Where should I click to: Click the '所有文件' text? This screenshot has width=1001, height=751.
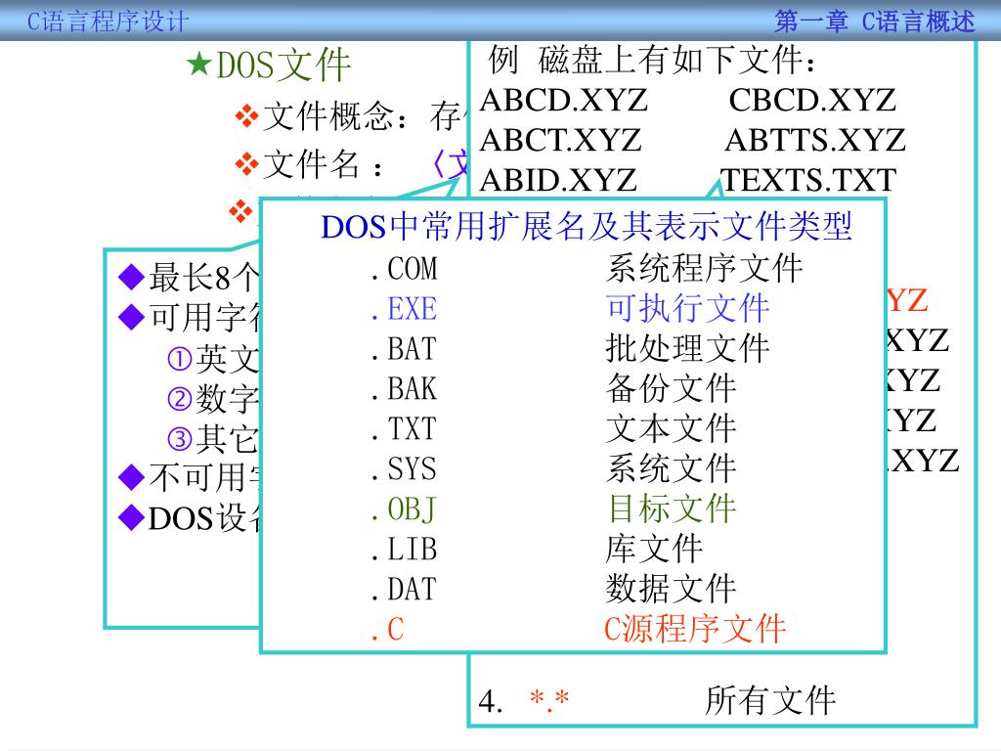point(770,700)
